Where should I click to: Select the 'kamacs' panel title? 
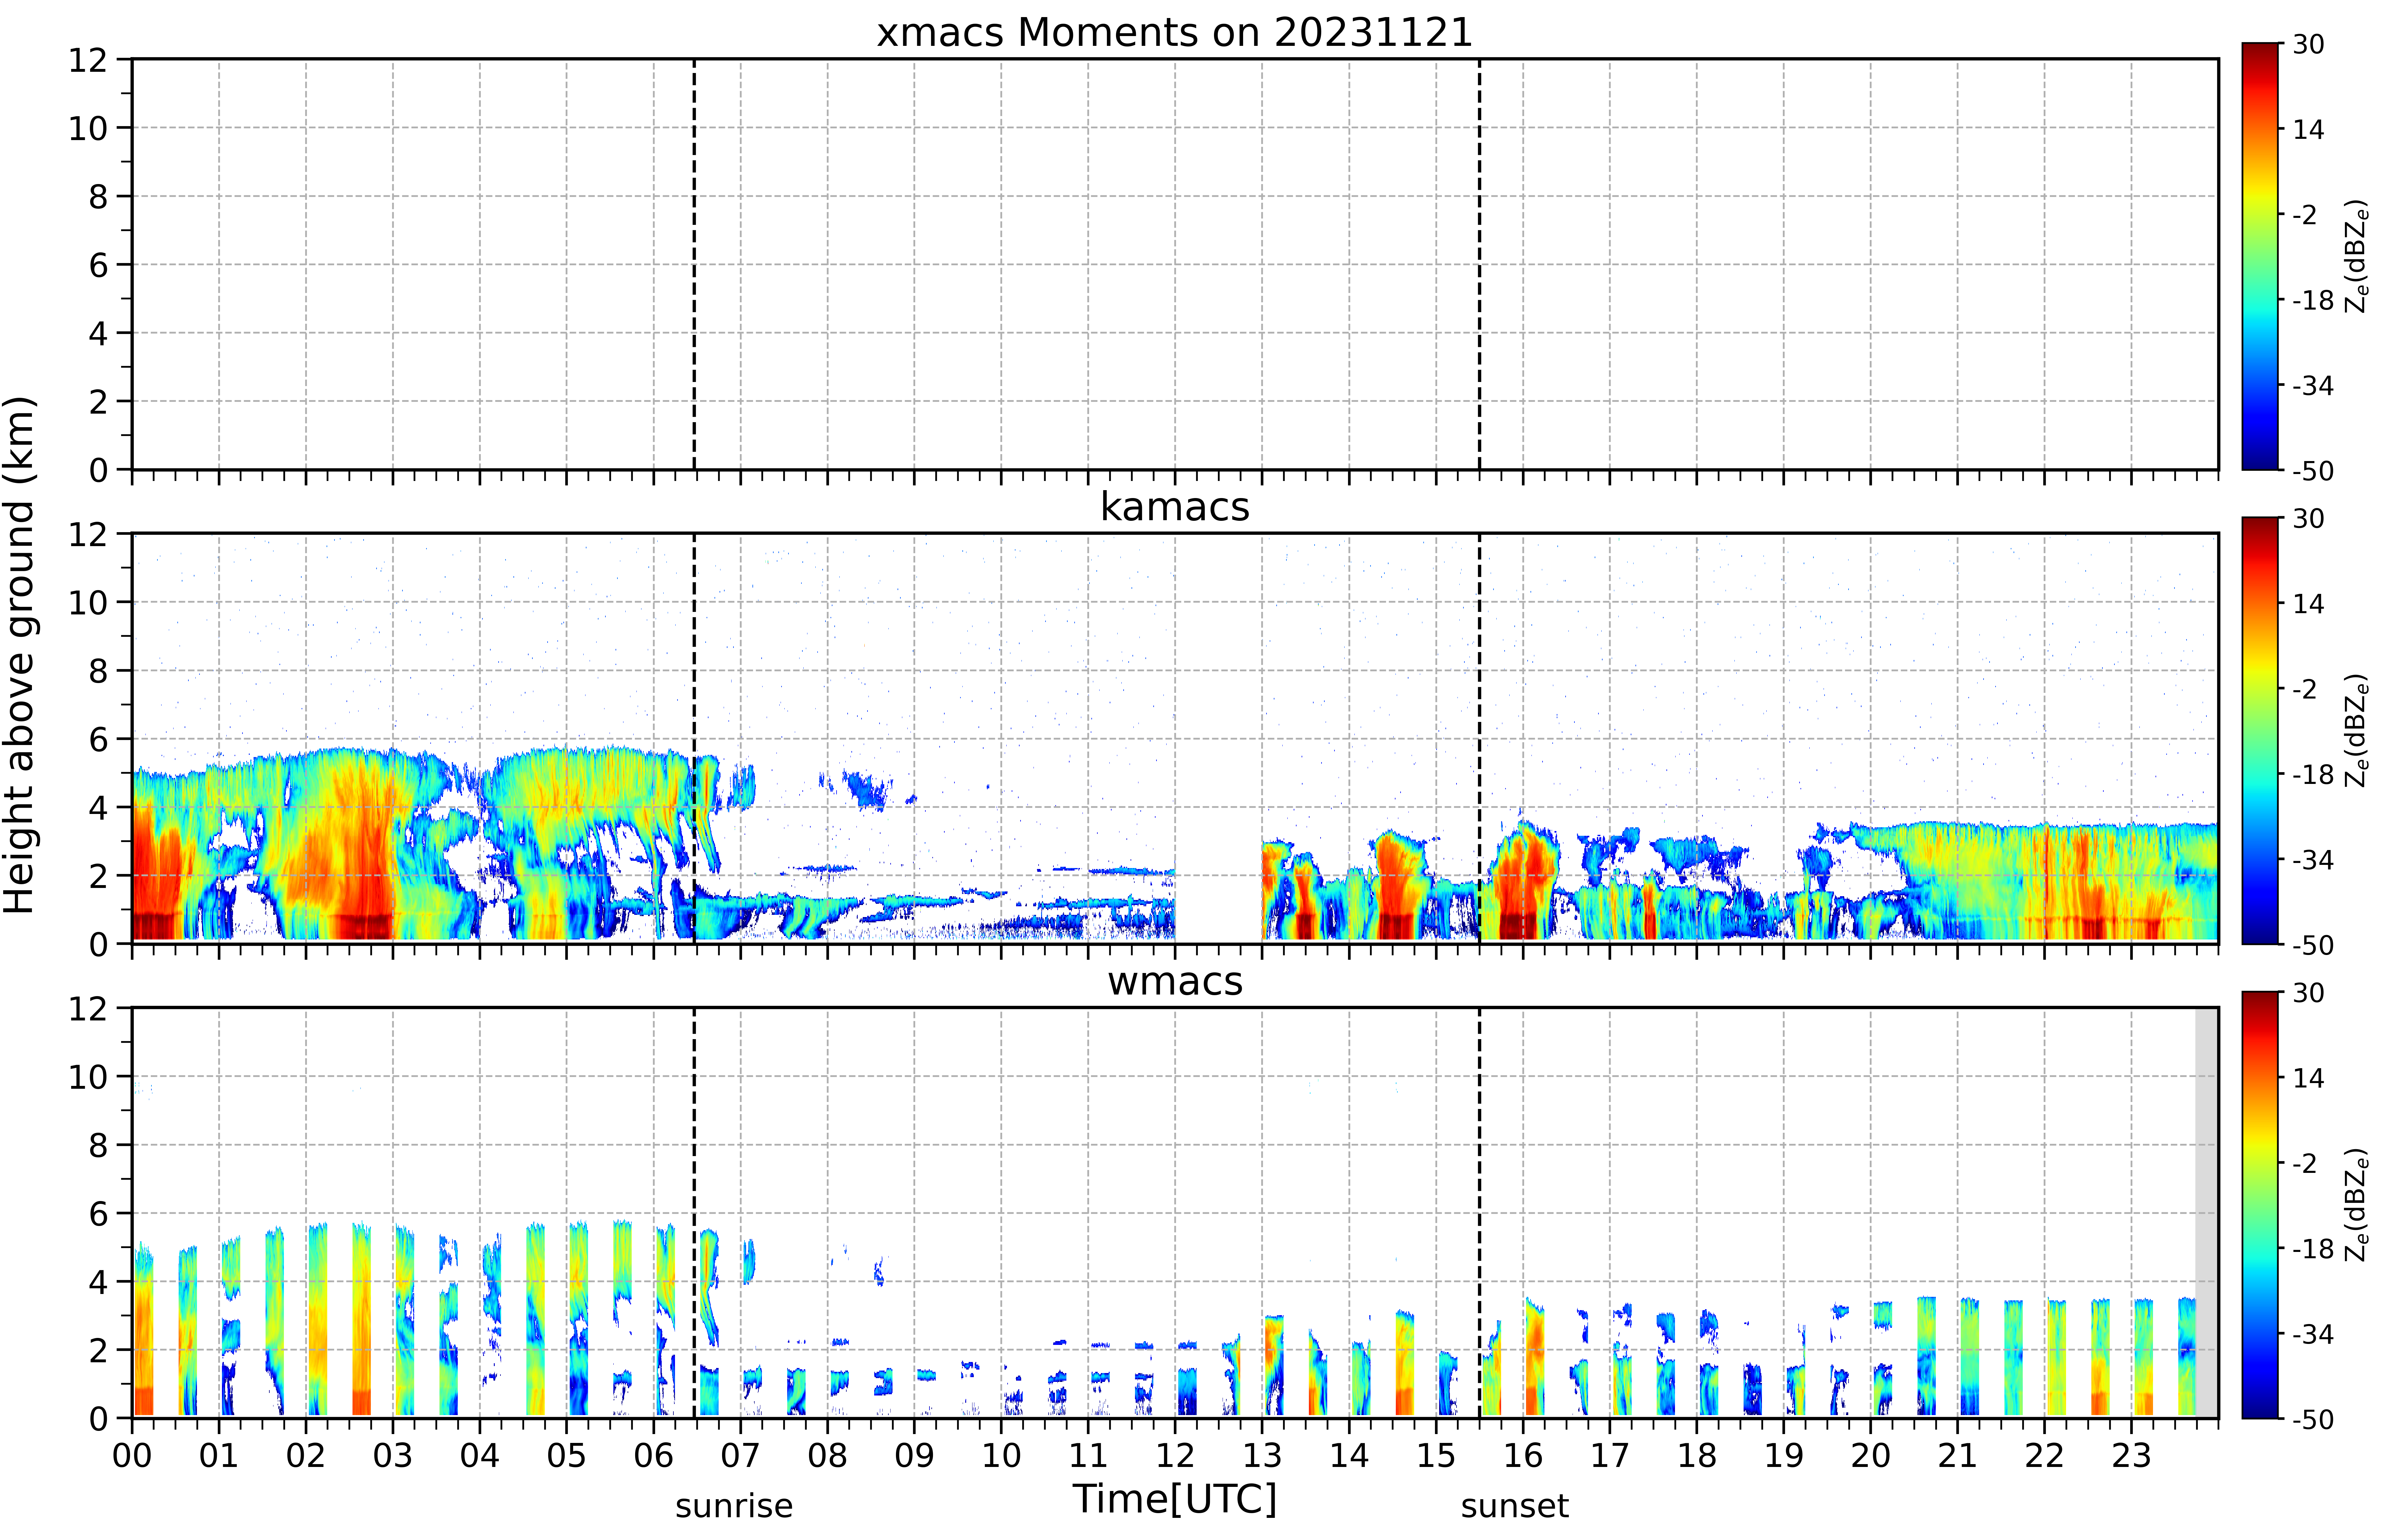point(1175,507)
